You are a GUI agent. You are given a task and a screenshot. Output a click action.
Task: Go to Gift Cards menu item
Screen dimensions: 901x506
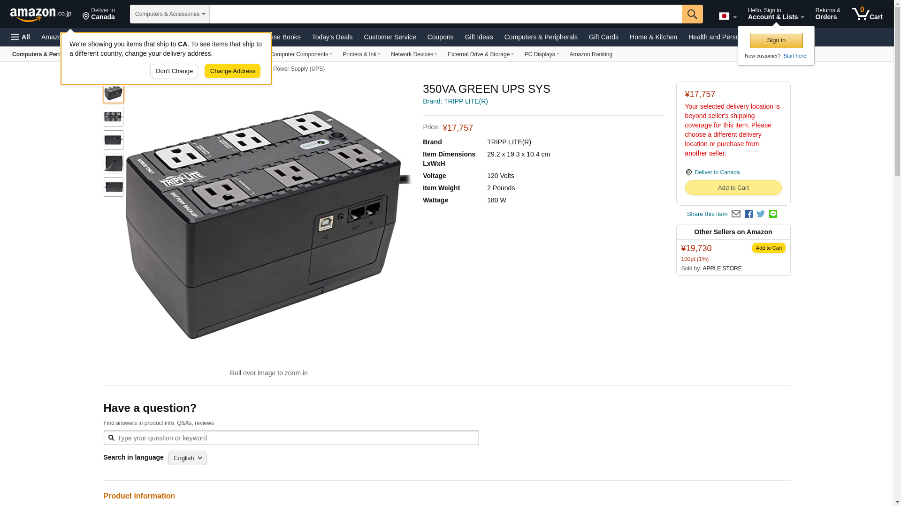coord(603,37)
